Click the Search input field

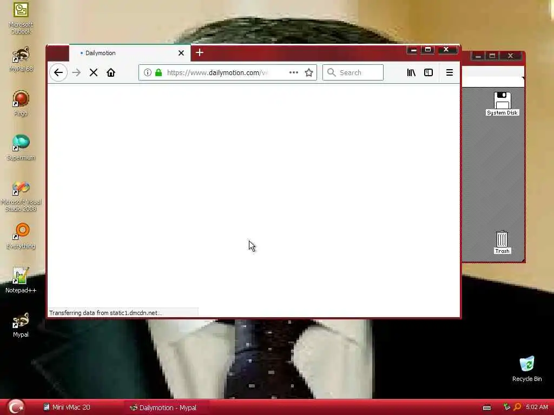pyautogui.click(x=353, y=72)
